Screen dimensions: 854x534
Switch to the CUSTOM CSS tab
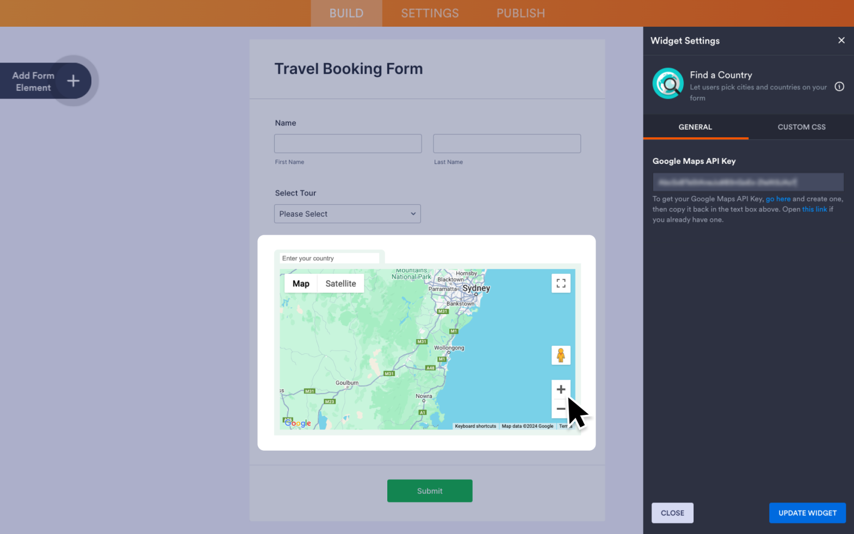coord(801,127)
